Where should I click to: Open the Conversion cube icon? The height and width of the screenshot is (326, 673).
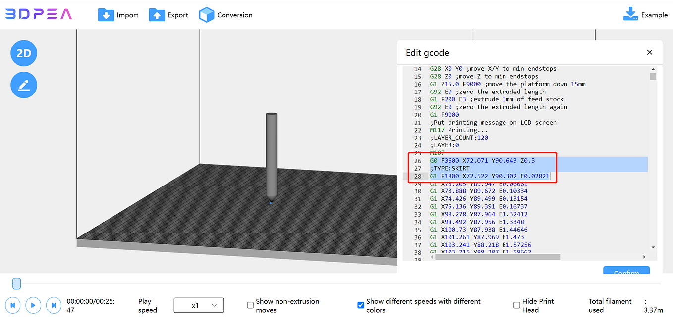tap(207, 15)
